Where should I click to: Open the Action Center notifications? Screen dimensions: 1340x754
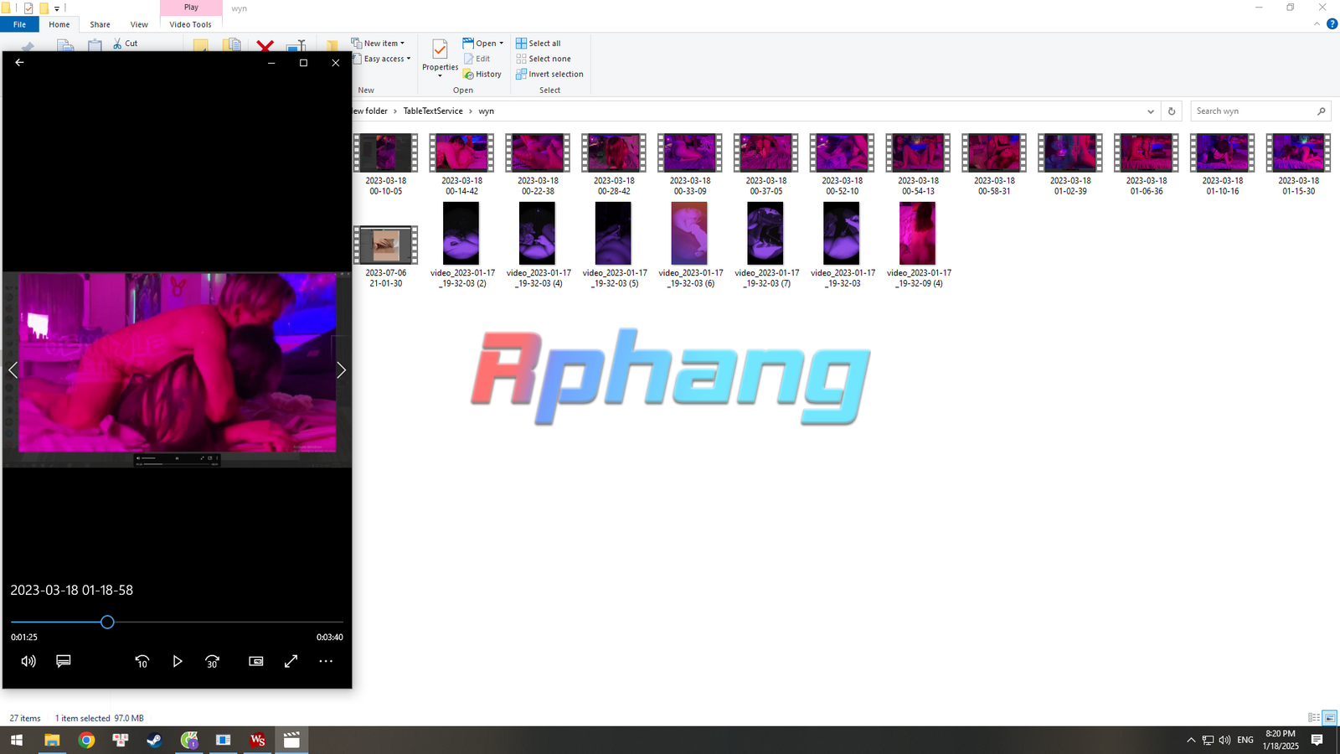click(1317, 741)
